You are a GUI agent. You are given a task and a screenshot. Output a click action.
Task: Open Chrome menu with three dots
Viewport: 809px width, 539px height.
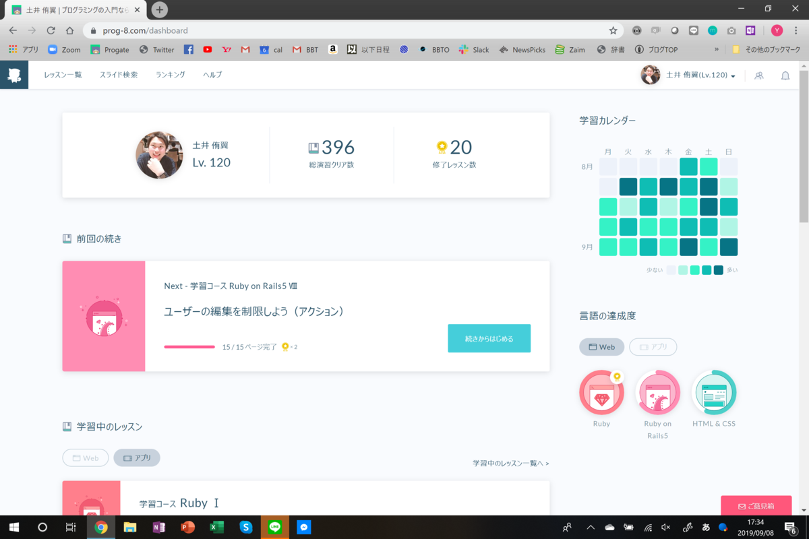tap(796, 30)
